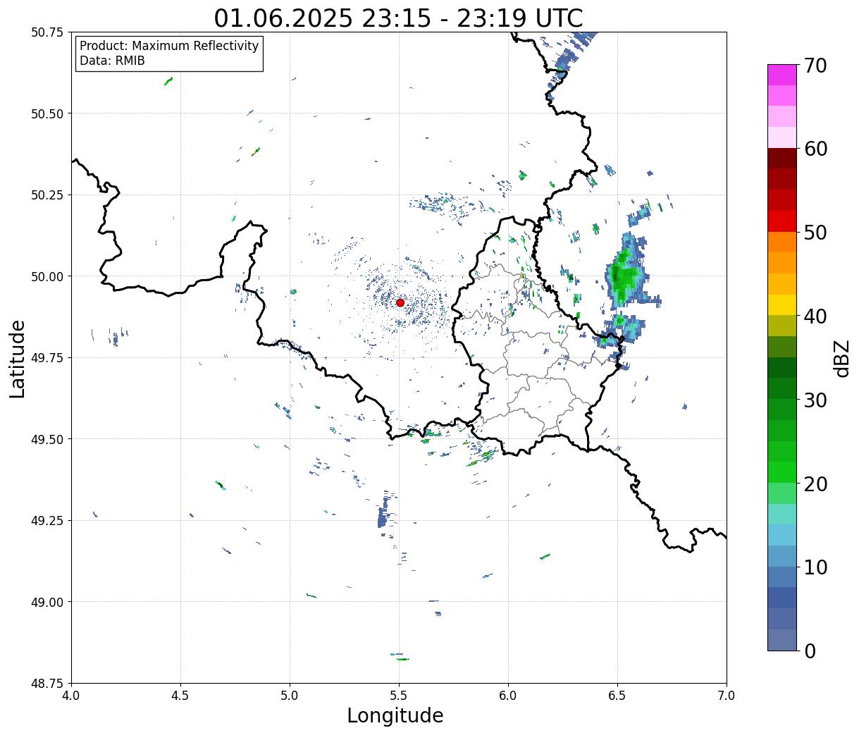Click the colorbar tick label '40'
Viewport: 859px width, 733px height.
click(815, 316)
